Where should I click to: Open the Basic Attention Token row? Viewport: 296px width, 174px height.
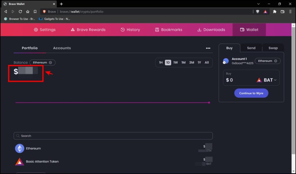coord(113,162)
